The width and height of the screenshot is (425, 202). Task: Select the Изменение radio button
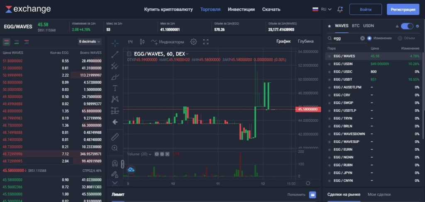[x=369, y=38]
